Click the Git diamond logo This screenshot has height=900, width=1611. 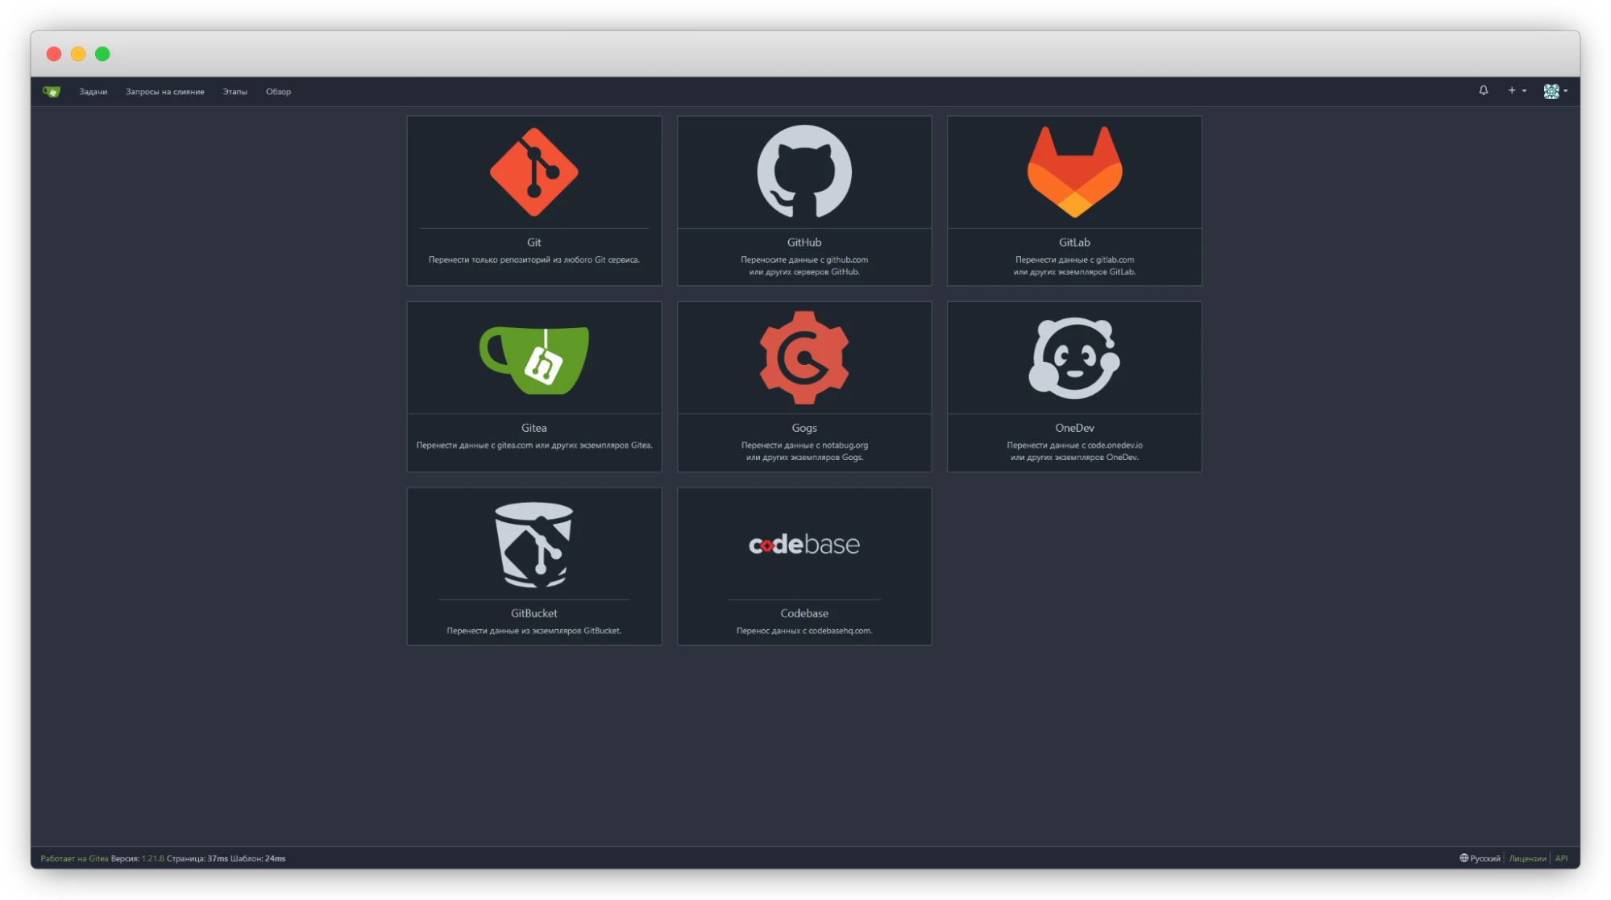coord(534,172)
